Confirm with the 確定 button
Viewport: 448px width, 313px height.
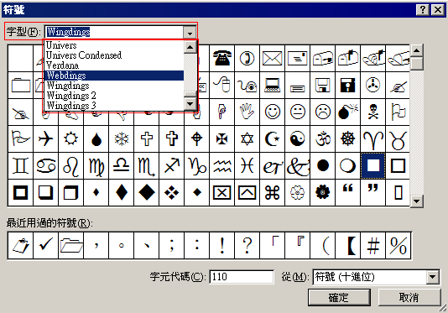tap(339, 297)
